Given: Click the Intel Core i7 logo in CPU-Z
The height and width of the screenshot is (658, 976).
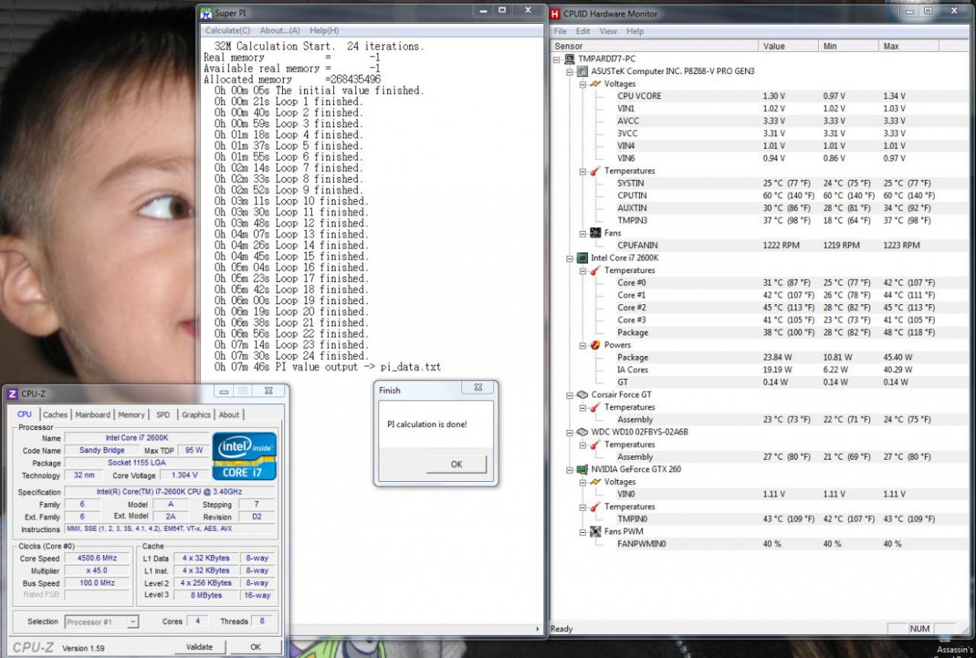Looking at the screenshot, I should click(x=244, y=456).
